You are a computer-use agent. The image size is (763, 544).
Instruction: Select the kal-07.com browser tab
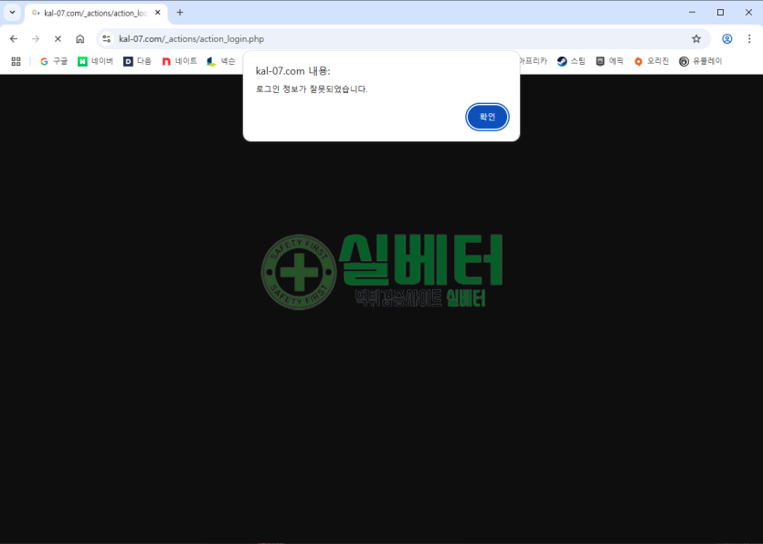[x=96, y=13]
